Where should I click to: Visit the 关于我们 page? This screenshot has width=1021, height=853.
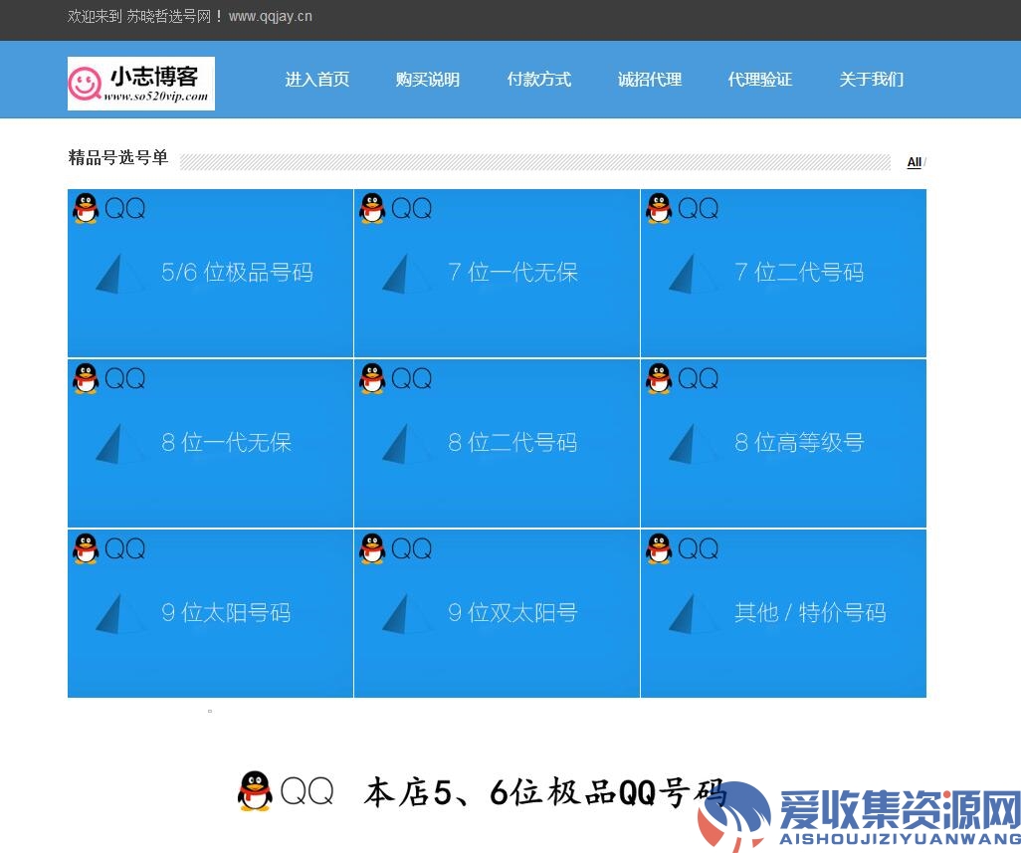pyautogui.click(x=872, y=80)
